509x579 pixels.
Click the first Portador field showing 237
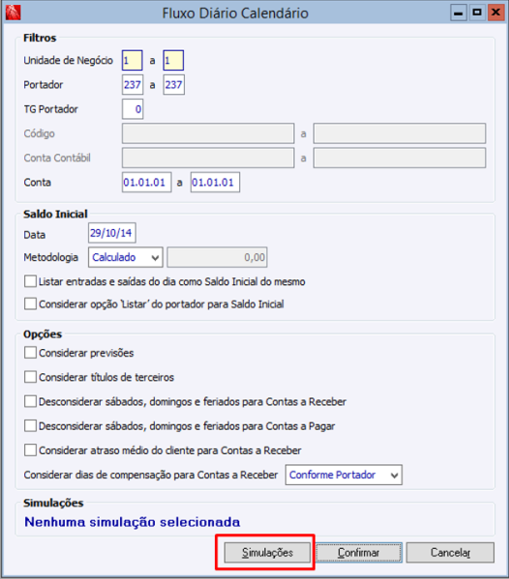tap(133, 85)
